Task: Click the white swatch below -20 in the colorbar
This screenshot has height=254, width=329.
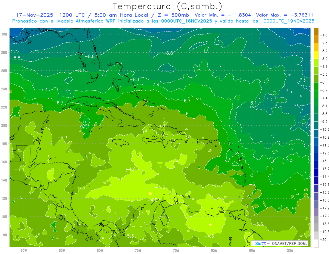Action: click(316, 243)
